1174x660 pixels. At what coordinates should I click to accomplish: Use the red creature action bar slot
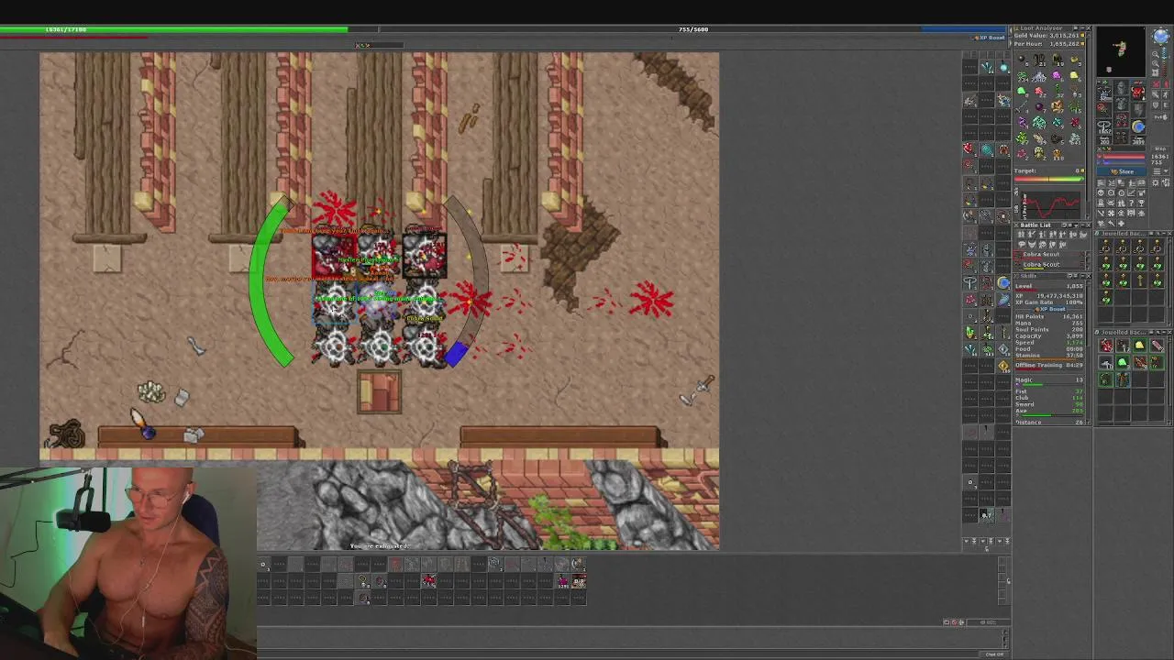(428, 580)
